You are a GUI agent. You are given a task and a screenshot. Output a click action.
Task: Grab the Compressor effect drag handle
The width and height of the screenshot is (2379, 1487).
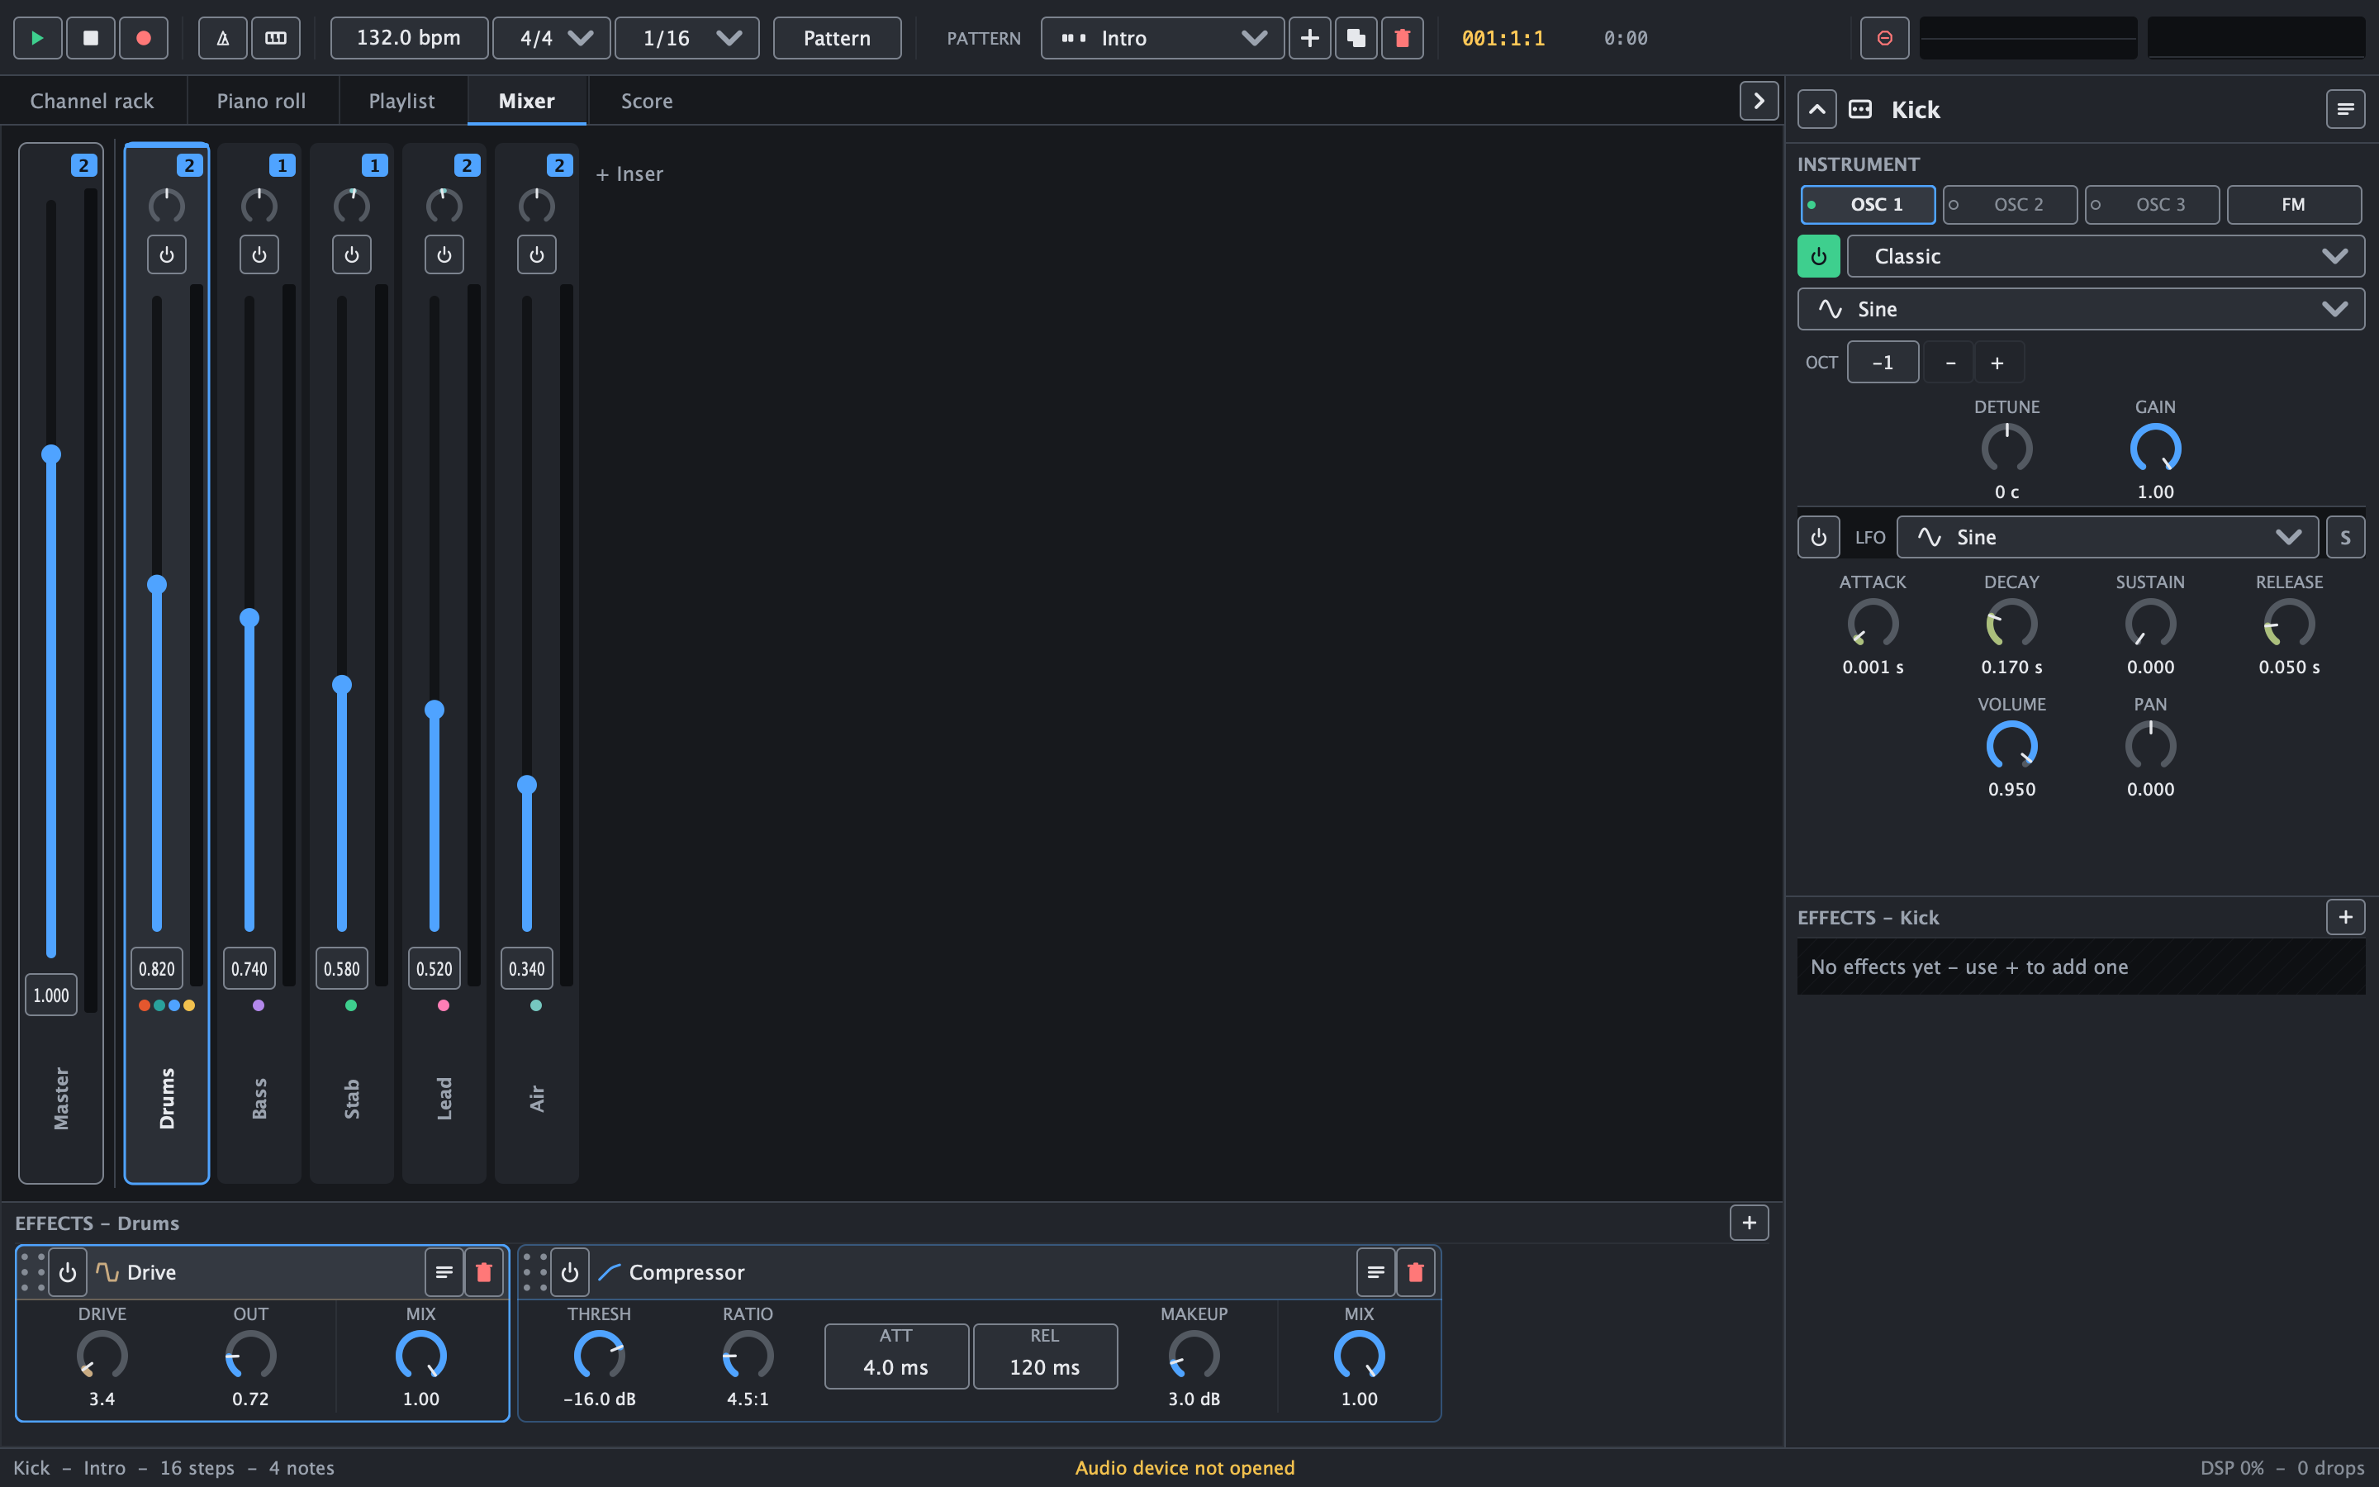[534, 1271]
